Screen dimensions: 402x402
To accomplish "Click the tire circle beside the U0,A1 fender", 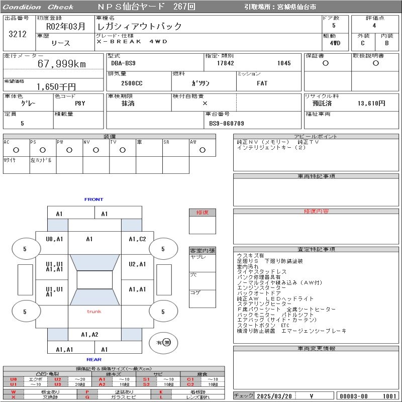I will tap(25, 249).
